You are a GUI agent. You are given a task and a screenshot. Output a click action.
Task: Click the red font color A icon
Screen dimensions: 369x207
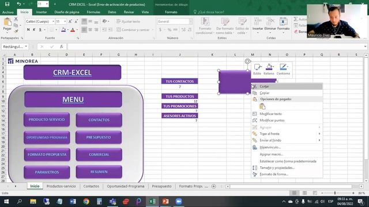[x=73, y=30]
